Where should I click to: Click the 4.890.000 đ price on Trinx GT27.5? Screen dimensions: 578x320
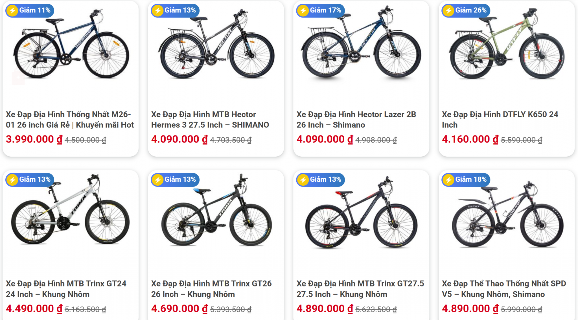click(x=325, y=309)
